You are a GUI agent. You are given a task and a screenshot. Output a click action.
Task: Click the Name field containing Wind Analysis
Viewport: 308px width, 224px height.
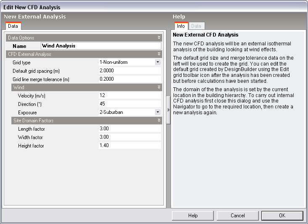(101, 46)
